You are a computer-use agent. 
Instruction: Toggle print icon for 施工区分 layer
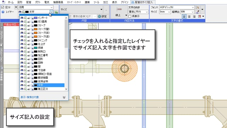click(x=29, y=89)
